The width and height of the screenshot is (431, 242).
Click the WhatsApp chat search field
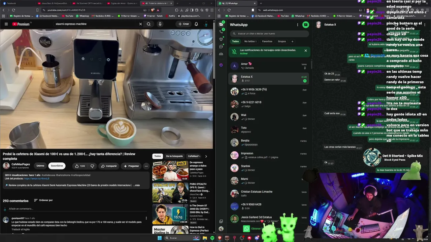[x=269, y=34]
